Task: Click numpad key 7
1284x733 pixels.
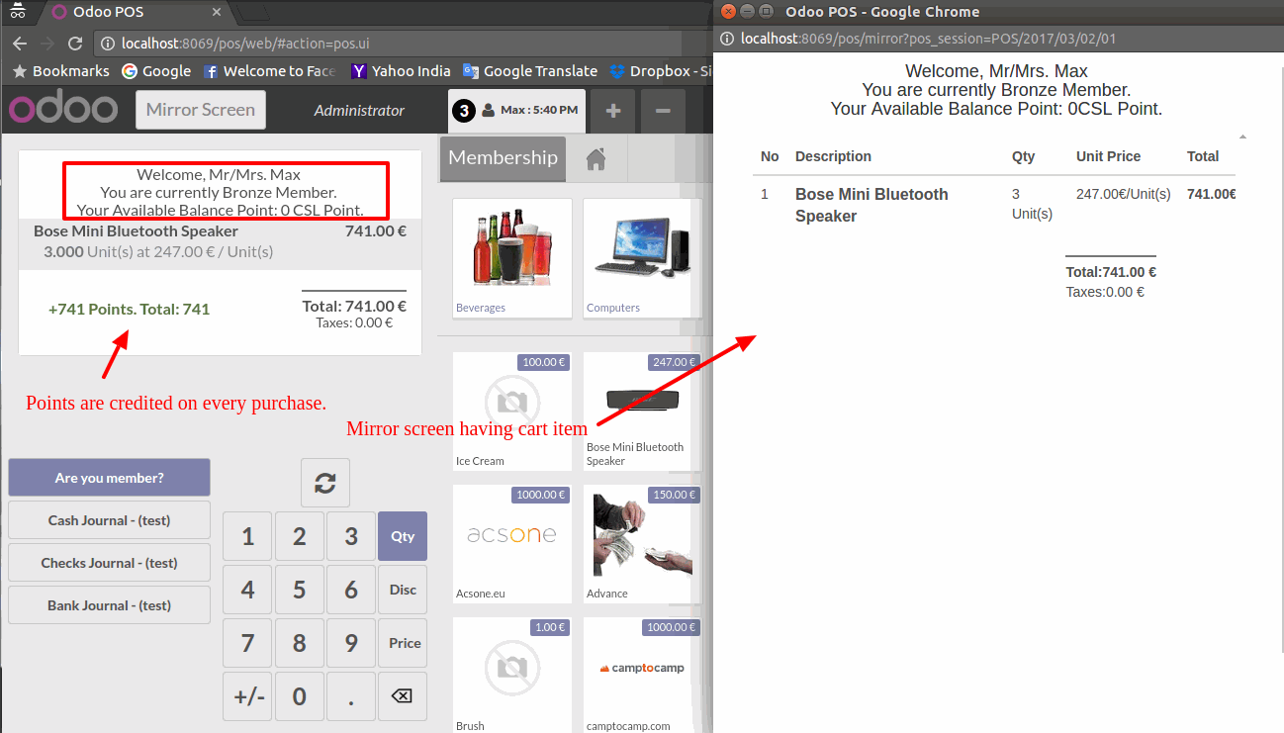Action: (248, 643)
